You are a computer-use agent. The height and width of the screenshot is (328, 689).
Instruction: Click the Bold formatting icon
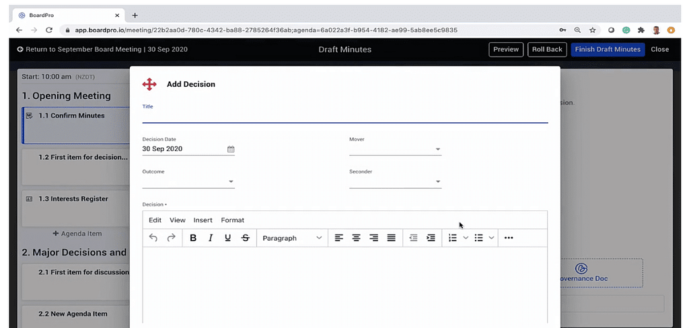tap(193, 238)
